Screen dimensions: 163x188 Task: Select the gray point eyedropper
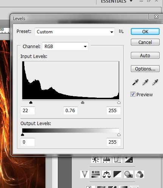(x=145, y=82)
